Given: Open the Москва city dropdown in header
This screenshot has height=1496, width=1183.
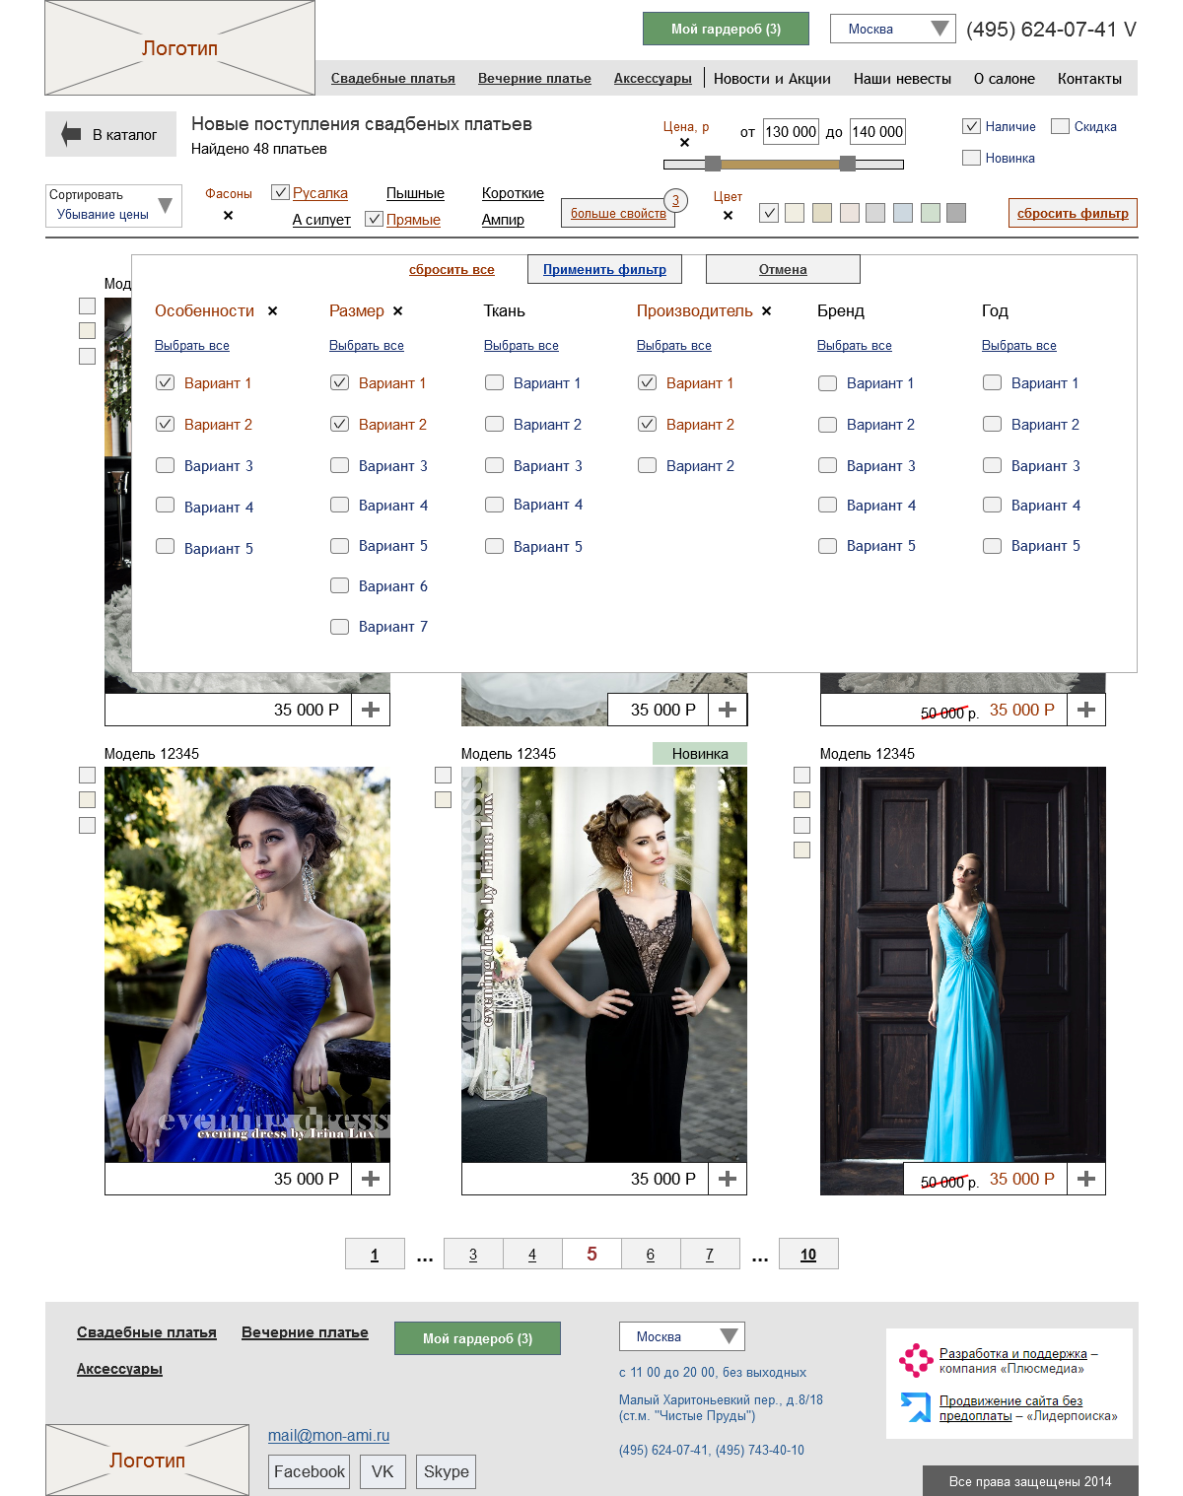Looking at the screenshot, I should [892, 29].
